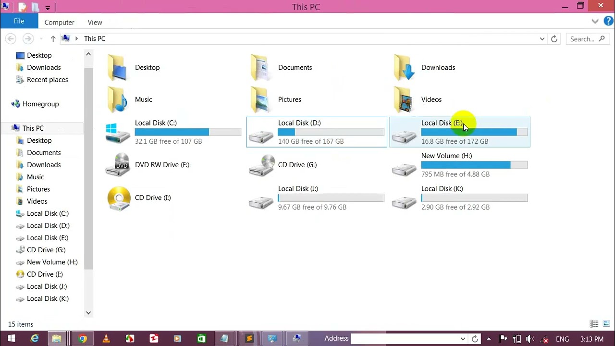Select Desktop under favorites in navigation pane
Viewport: 615px width, 346px height.
[39, 55]
